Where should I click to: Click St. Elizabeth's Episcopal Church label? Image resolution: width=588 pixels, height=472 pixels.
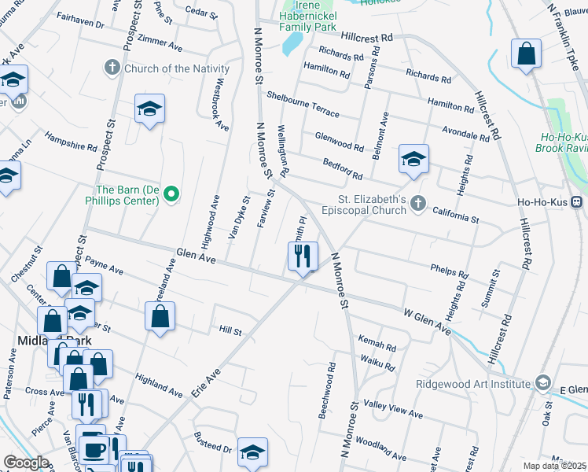(x=364, y=205)
